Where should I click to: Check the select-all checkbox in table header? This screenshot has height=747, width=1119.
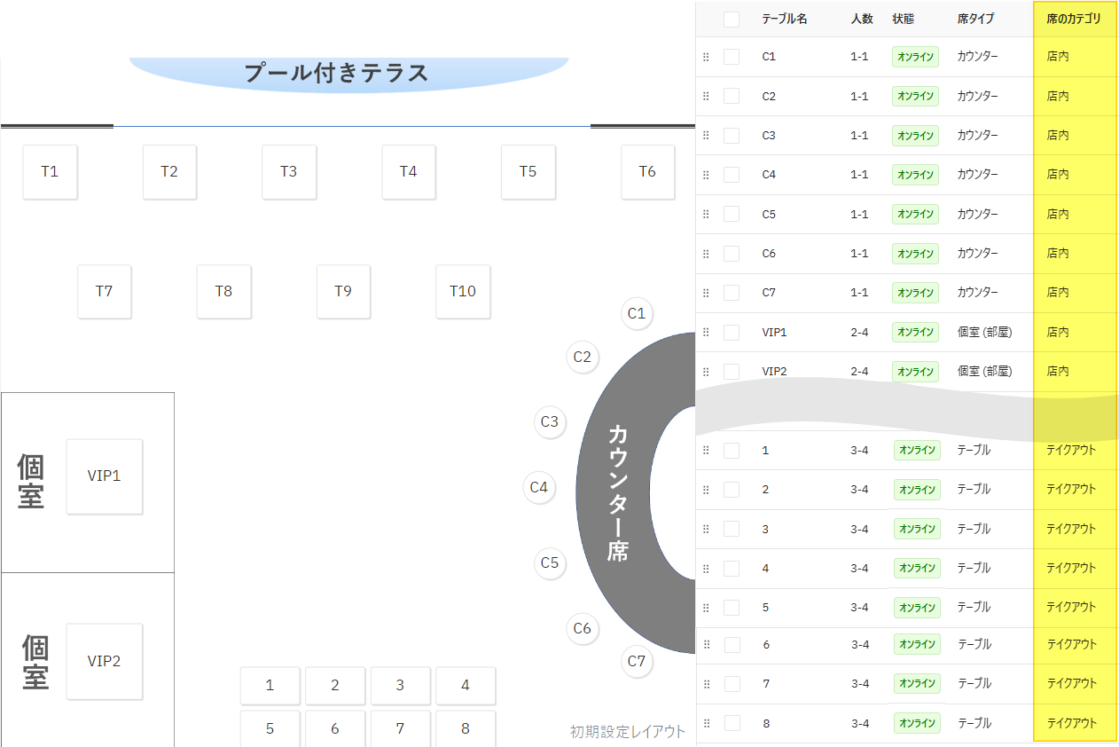pos(732,20)
